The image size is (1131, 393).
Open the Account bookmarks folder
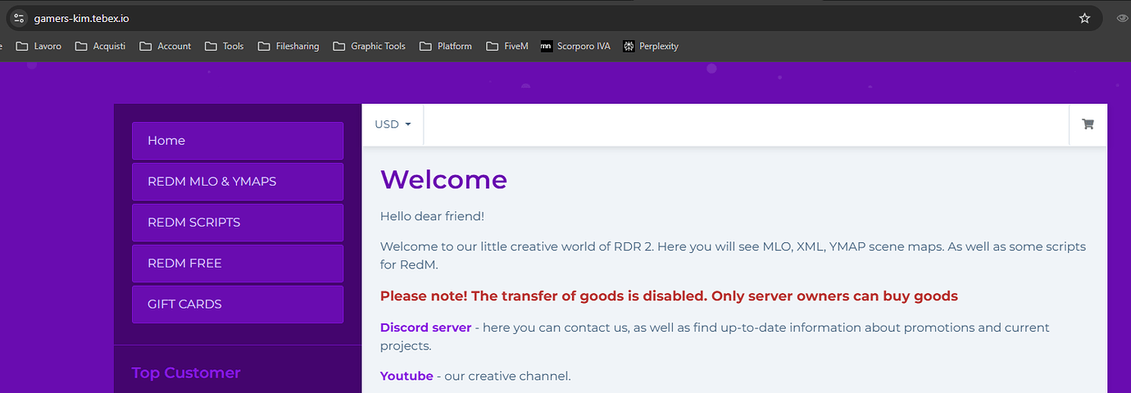[x=166, y=46]
